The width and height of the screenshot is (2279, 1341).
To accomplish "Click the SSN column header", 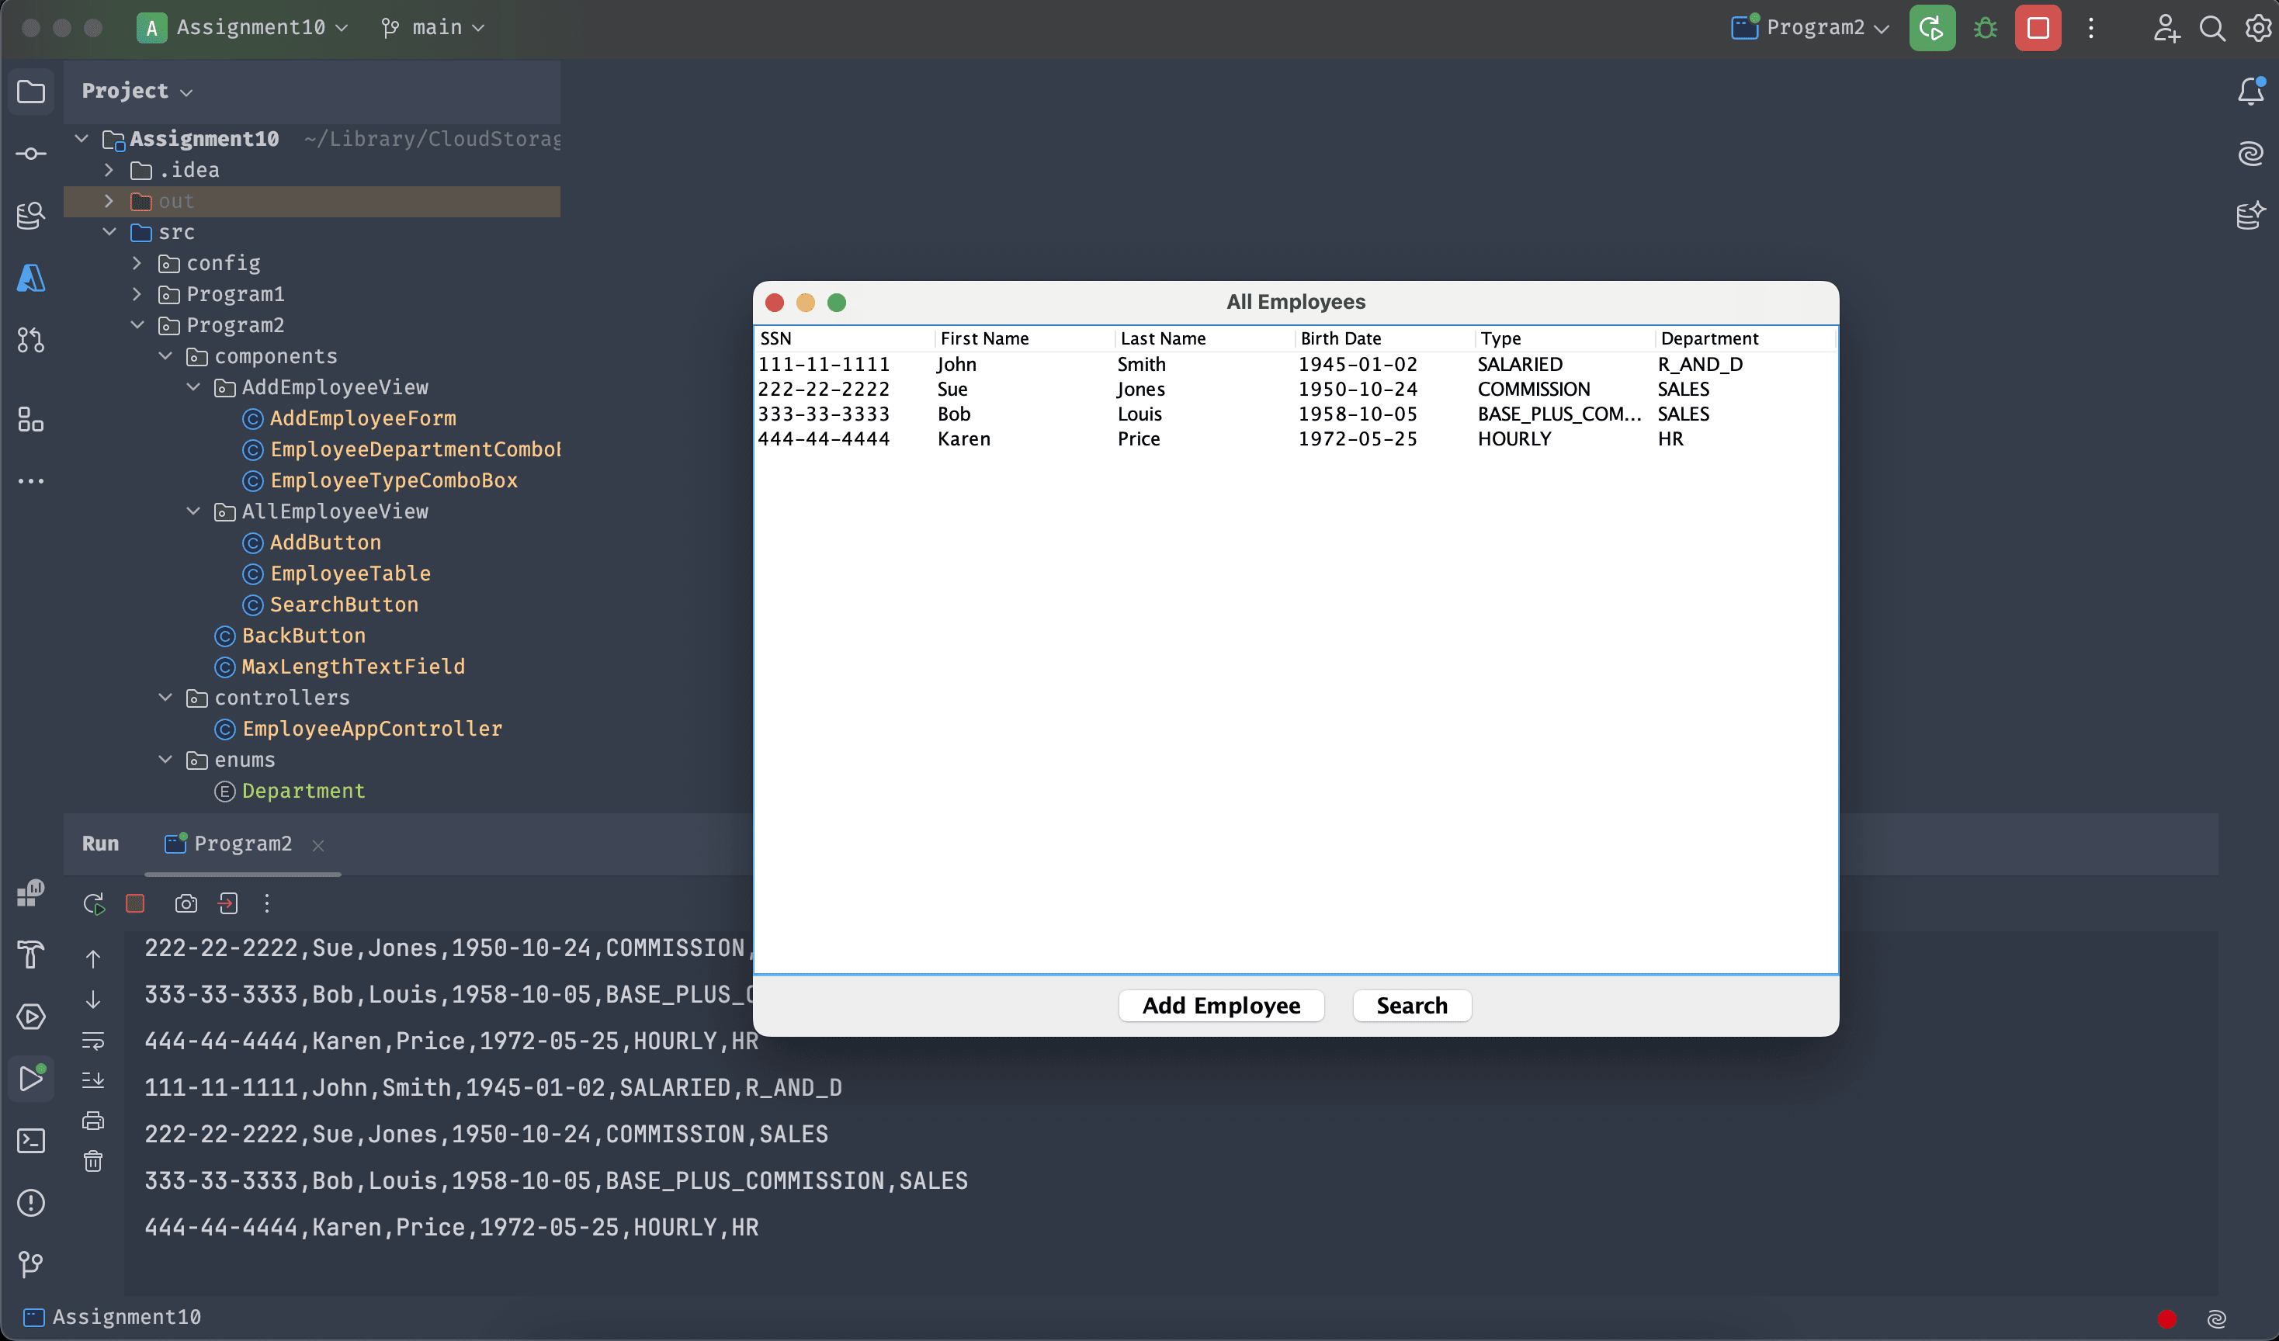I will coord(845,338).
